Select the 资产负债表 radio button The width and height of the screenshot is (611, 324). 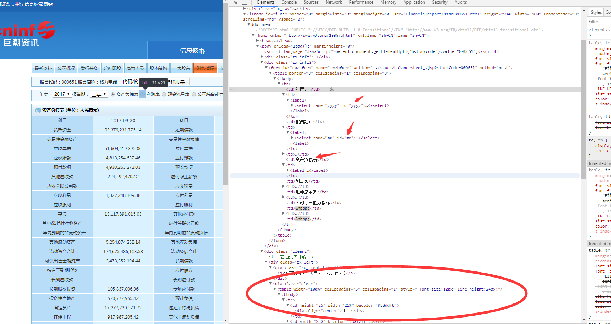point(113,94)
